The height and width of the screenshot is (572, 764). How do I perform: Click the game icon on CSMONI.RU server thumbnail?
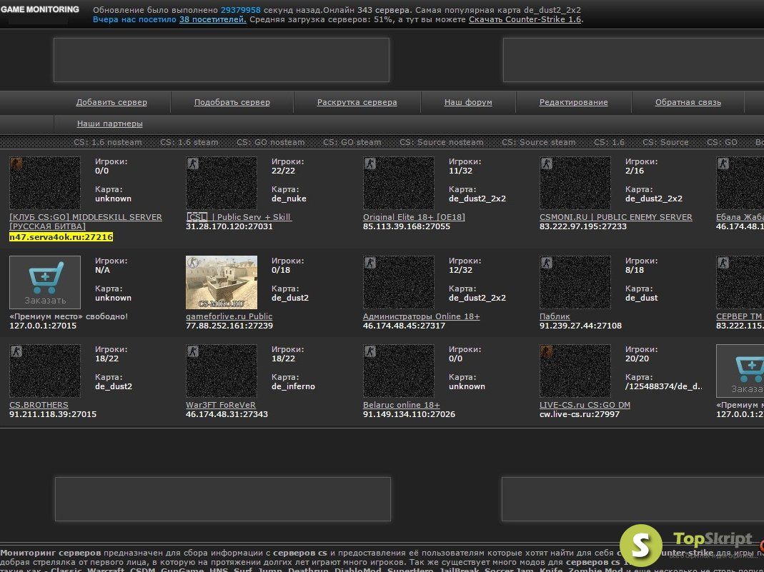547,164
